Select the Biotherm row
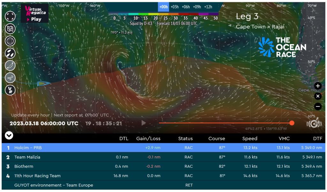The width and height of the screenshot is (327, 192). click(x=163, y=166)
